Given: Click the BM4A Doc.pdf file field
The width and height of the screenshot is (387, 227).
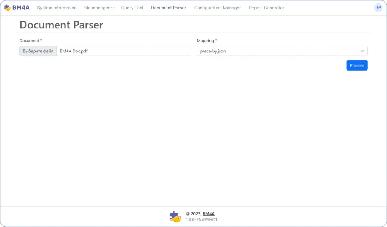Looking at the screenshot, I should point(124,51).
